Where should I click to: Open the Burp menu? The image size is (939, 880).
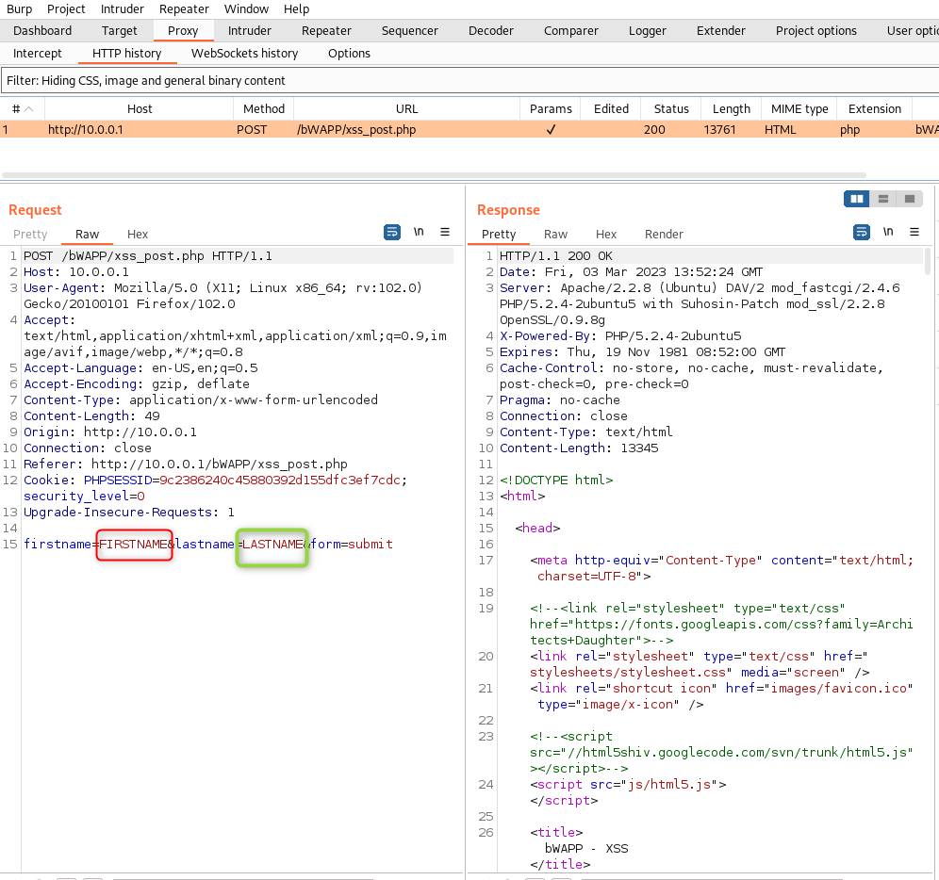19,8
